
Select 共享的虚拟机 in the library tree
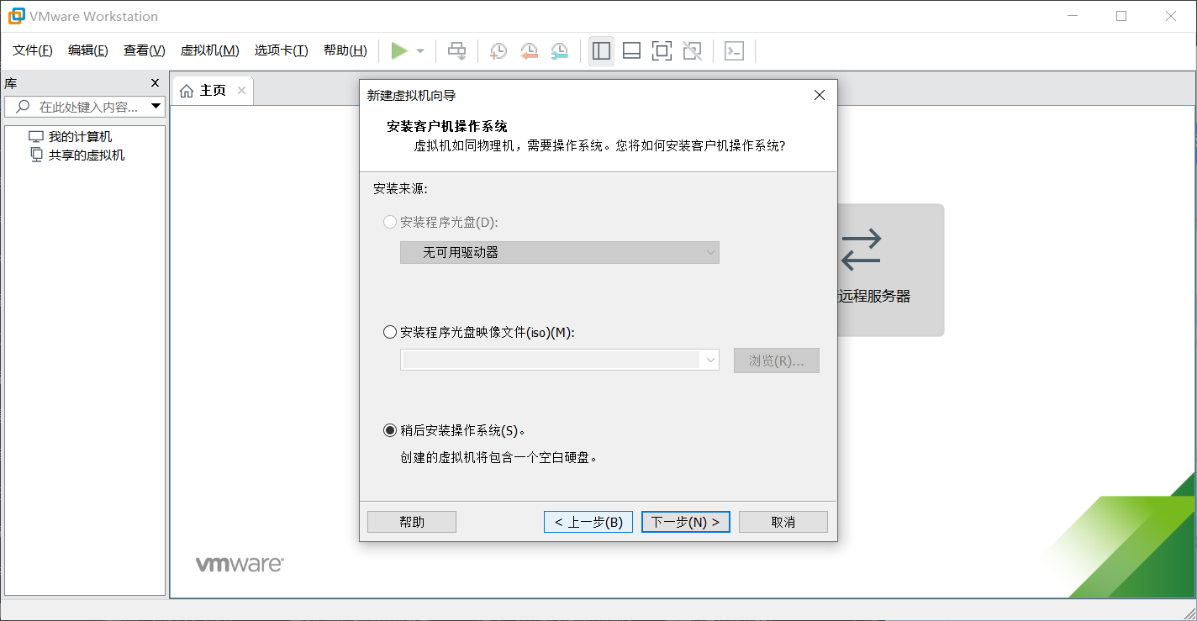(87, 155)
